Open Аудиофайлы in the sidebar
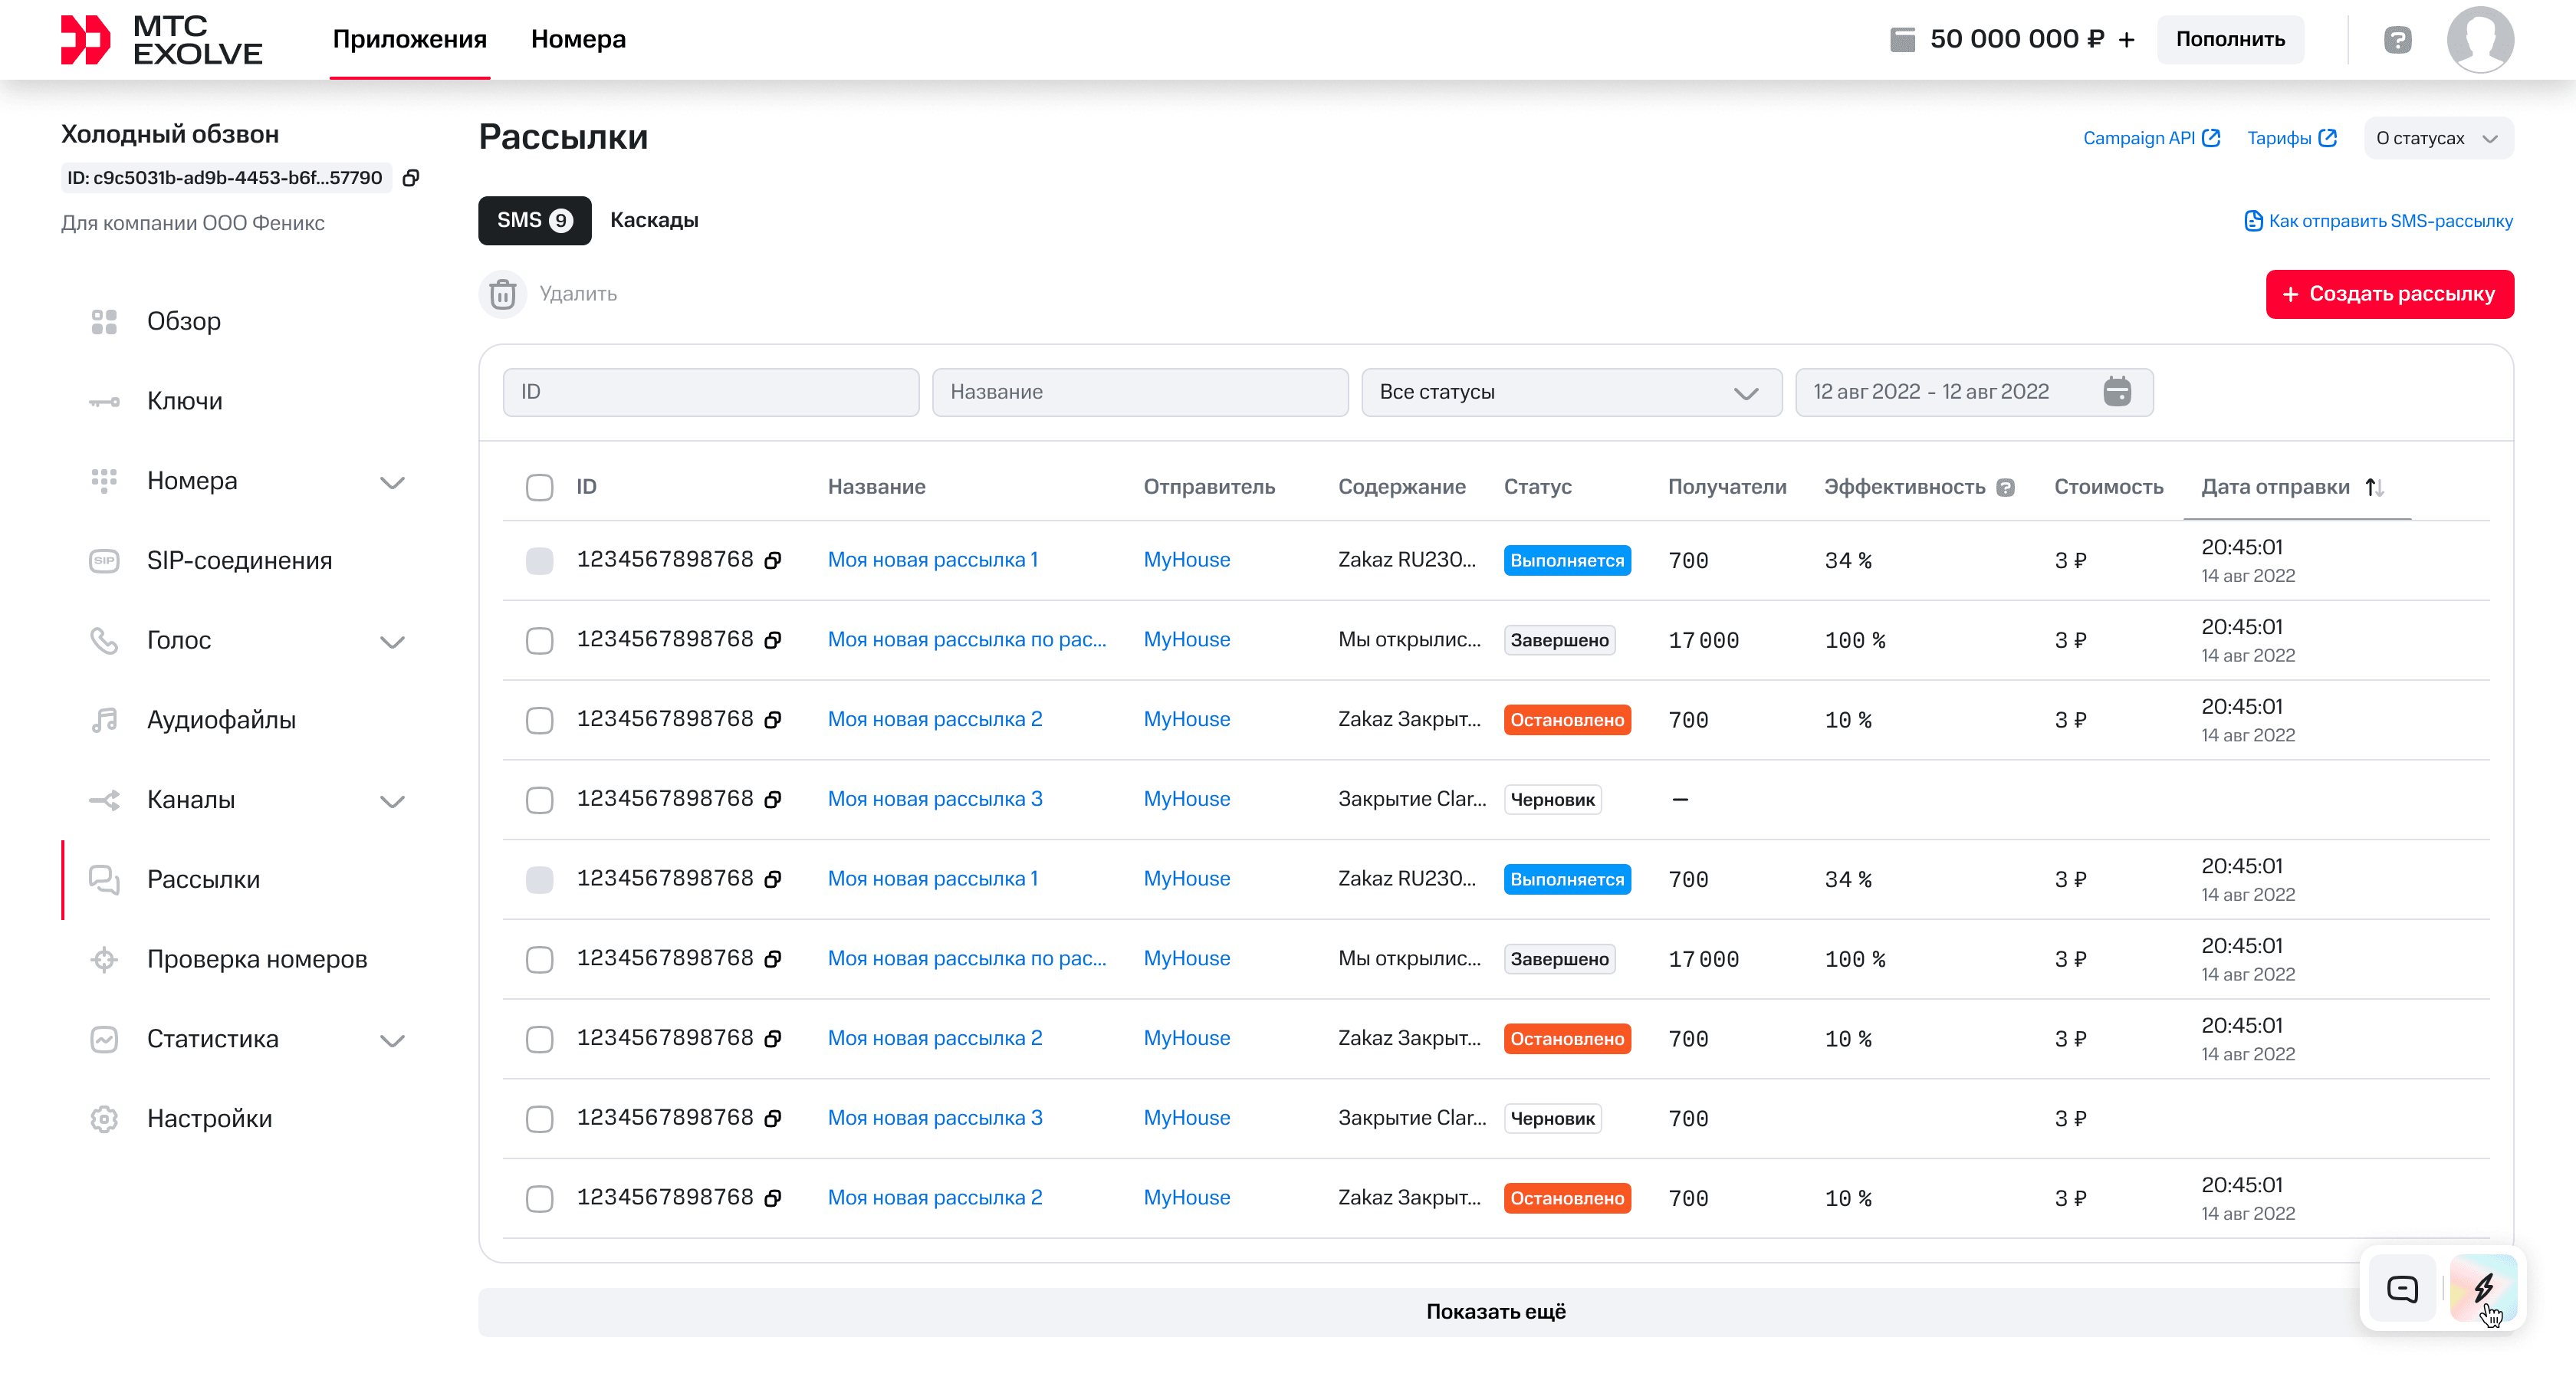 221,720
